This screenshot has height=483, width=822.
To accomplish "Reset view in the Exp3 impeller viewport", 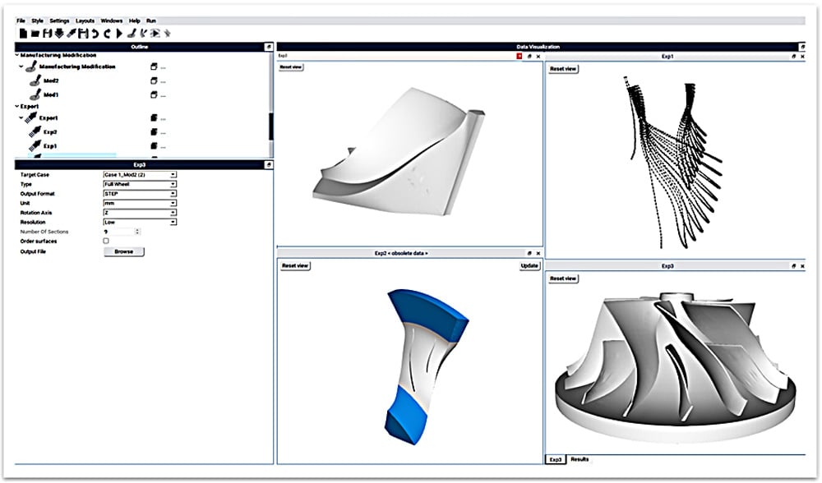I will (563, 278).
